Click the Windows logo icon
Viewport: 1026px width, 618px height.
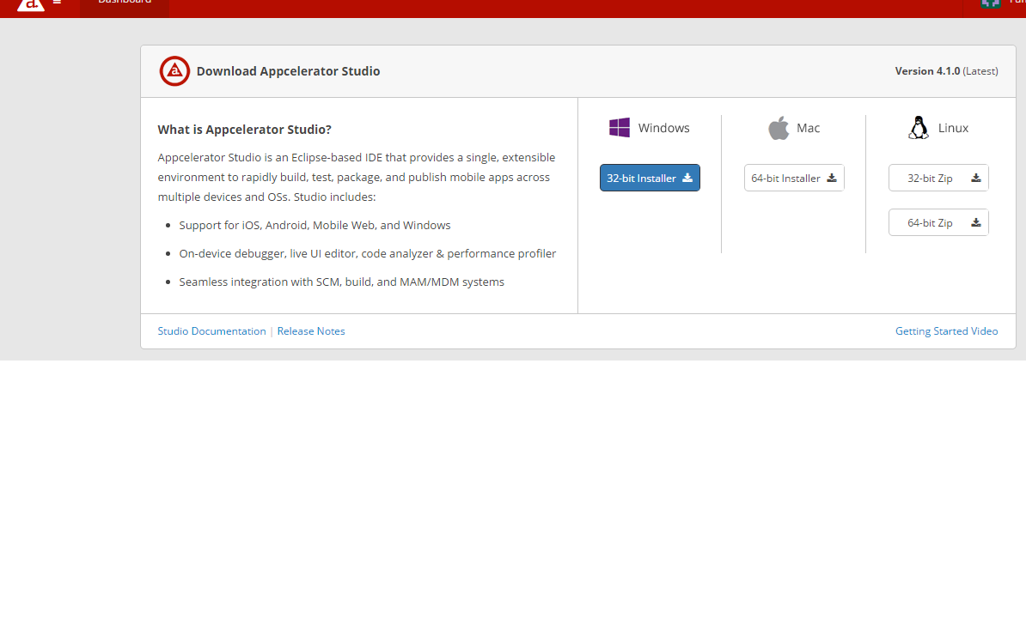tap(619, 127)
